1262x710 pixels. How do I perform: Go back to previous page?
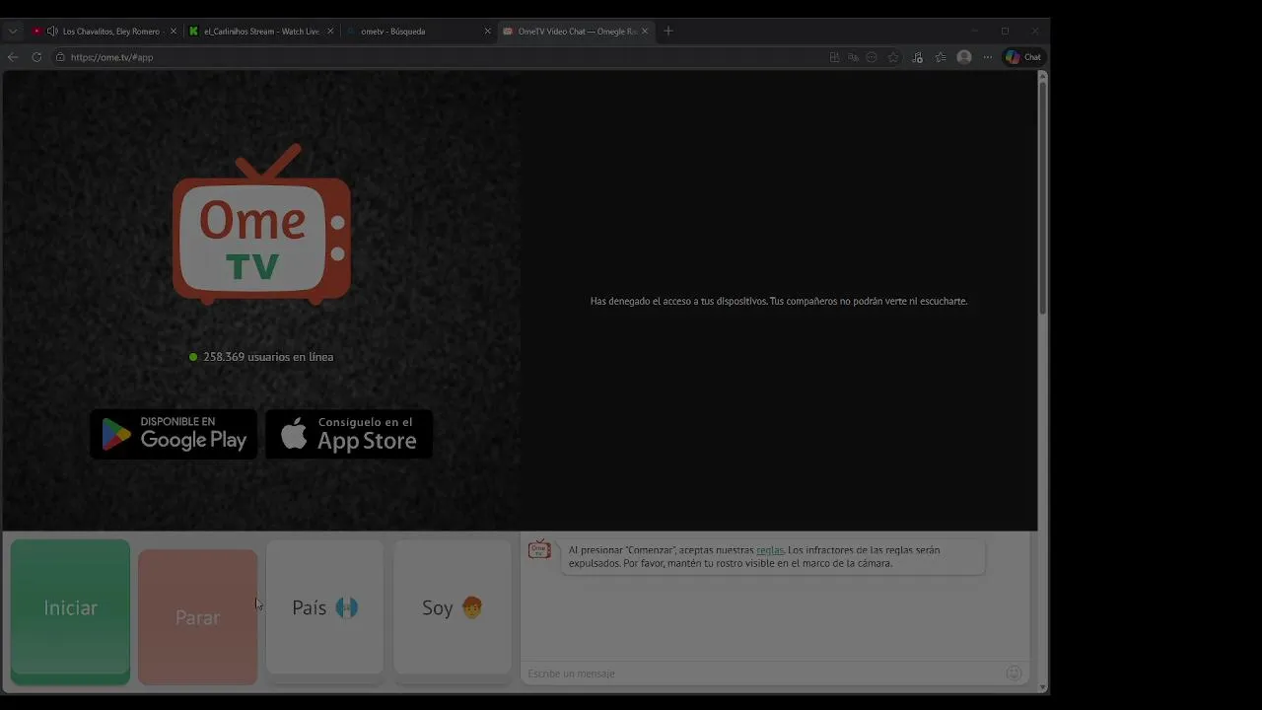click(x=13, y=57)
